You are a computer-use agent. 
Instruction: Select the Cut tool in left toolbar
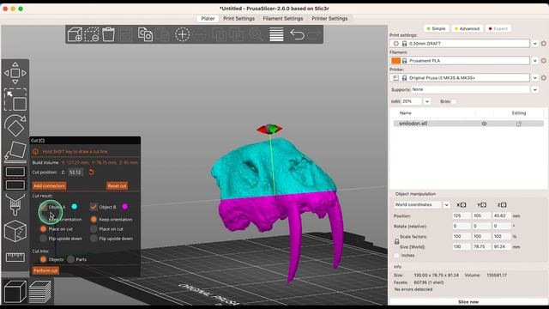(15, 179)
